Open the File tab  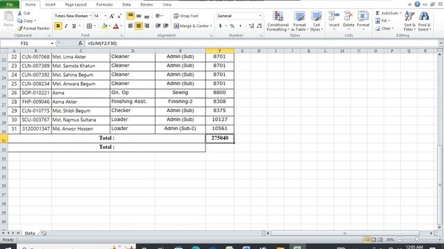pos(10,5)
